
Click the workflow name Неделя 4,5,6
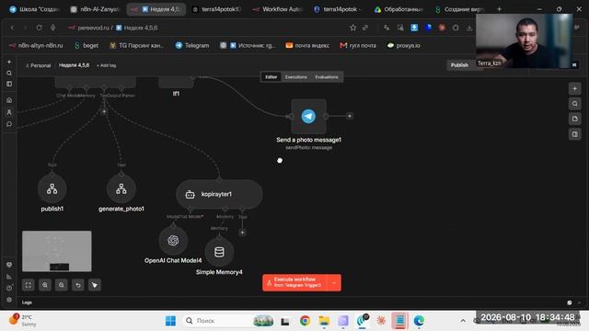point(74,65)
